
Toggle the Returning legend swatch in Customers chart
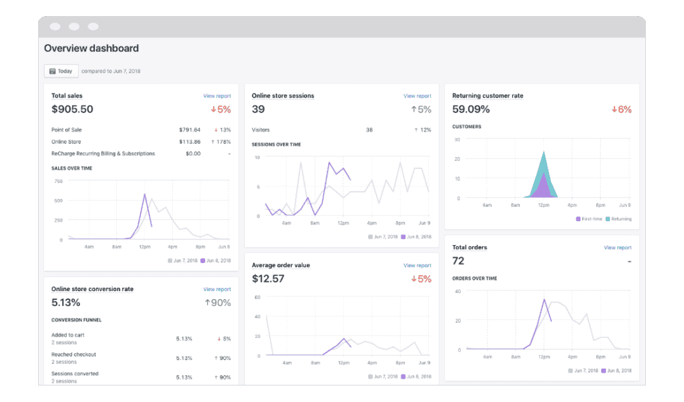(607, 219)
